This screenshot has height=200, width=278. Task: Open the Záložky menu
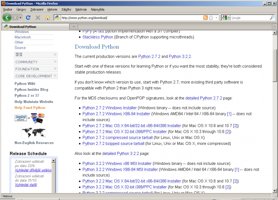tap(66, 10)
